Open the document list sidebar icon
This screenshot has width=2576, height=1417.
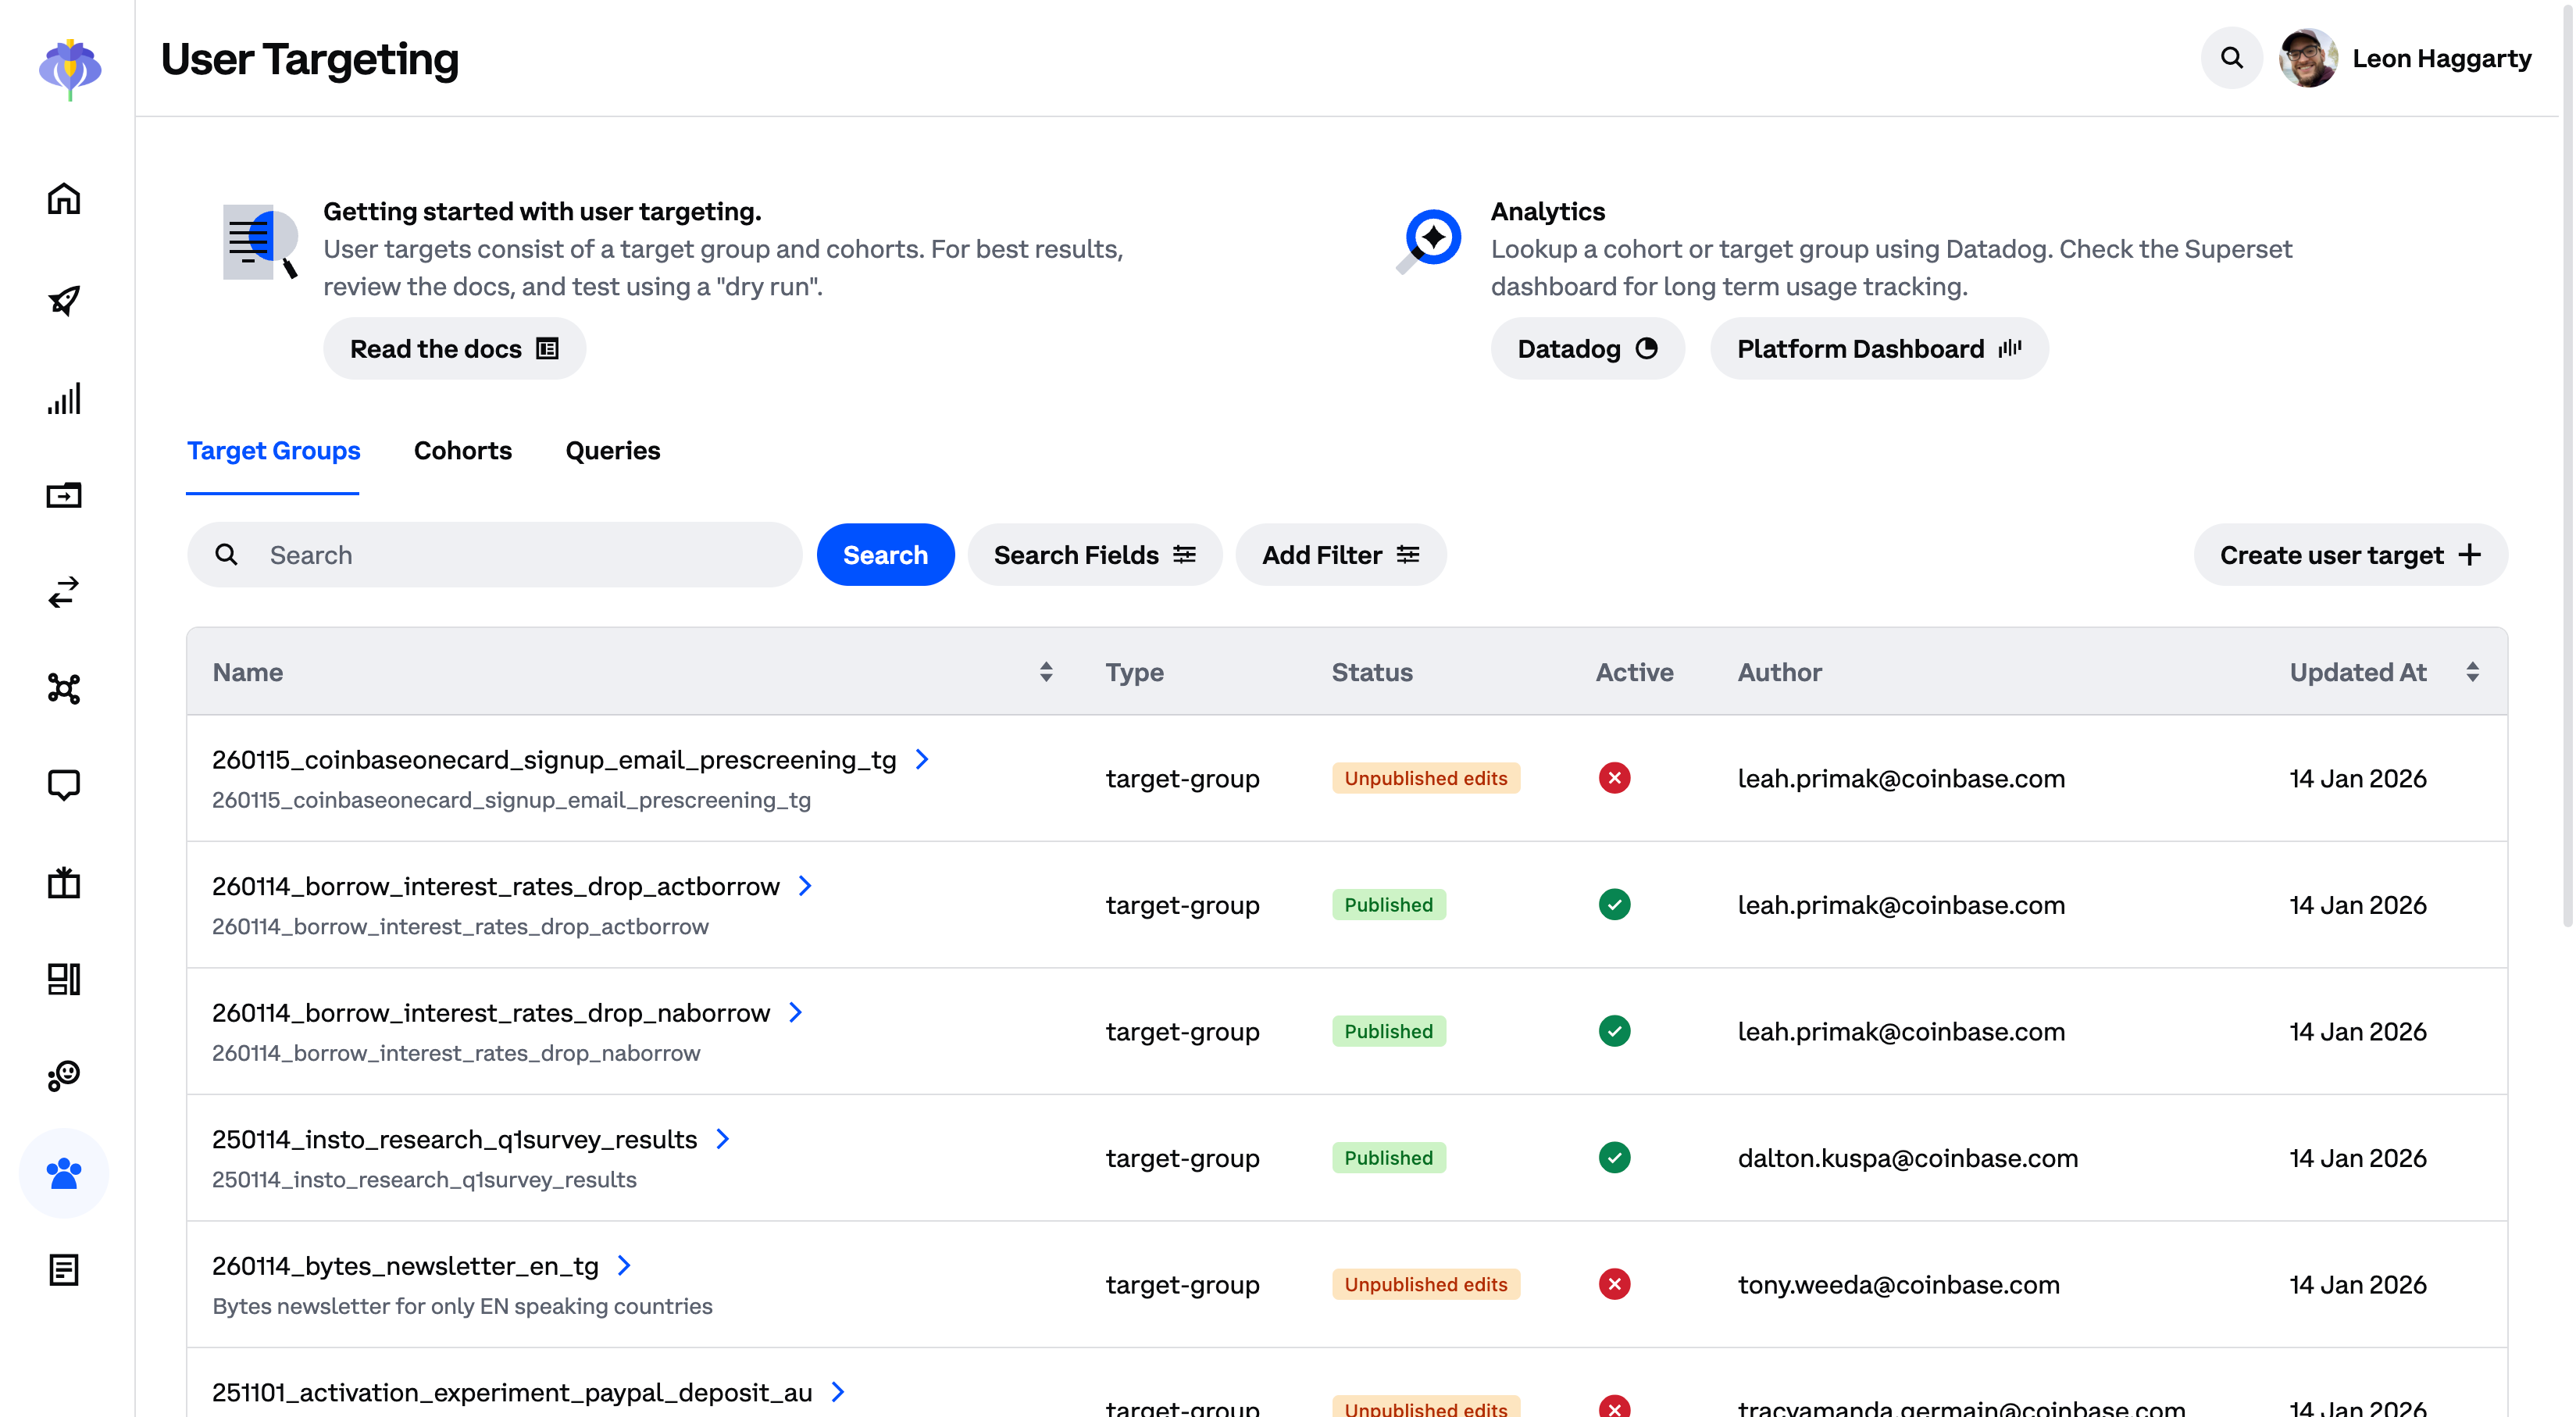click(64, 1270)
